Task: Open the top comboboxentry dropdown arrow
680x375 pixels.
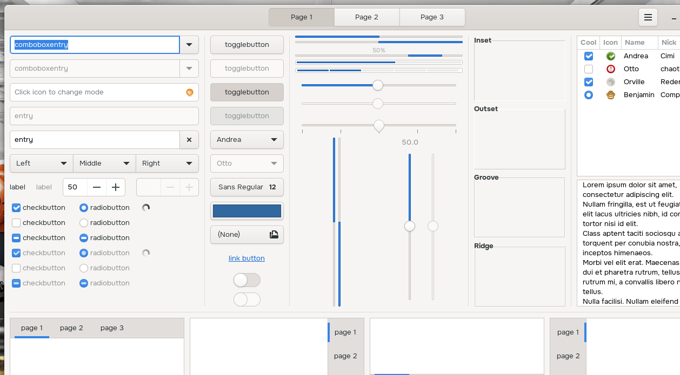Action: pos(189,45)
